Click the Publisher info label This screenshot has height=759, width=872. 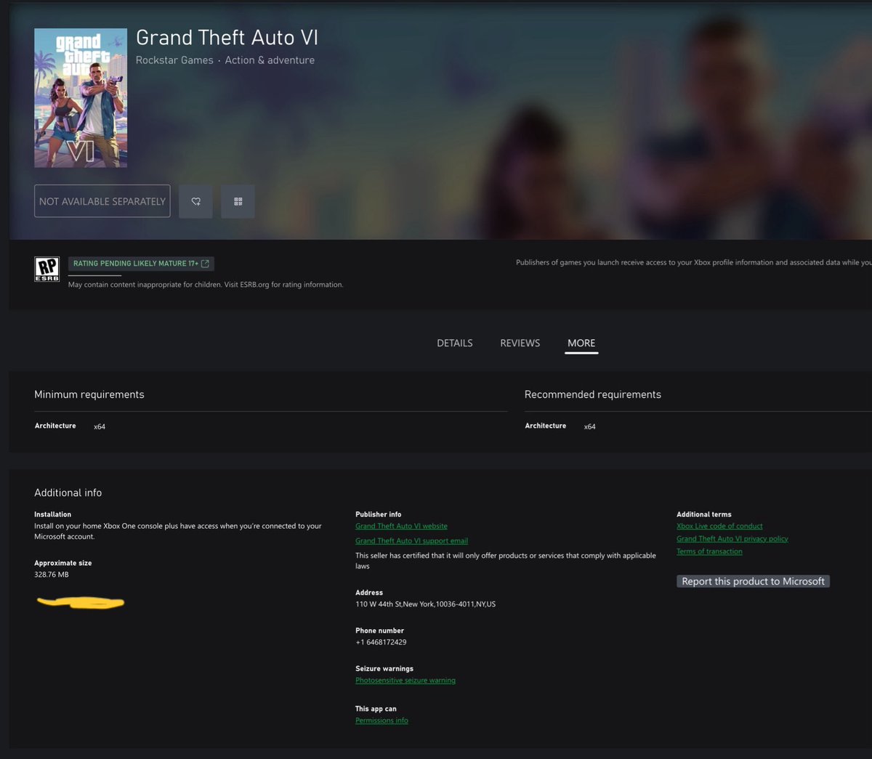point(378,514)
